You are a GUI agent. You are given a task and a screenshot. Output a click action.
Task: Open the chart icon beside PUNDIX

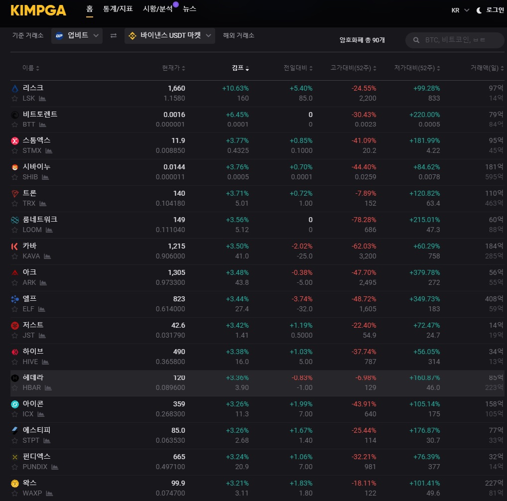coord(55,467)
